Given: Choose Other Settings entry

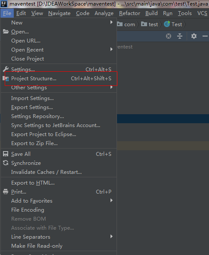Looking at the screenshot, I should 59,88.
